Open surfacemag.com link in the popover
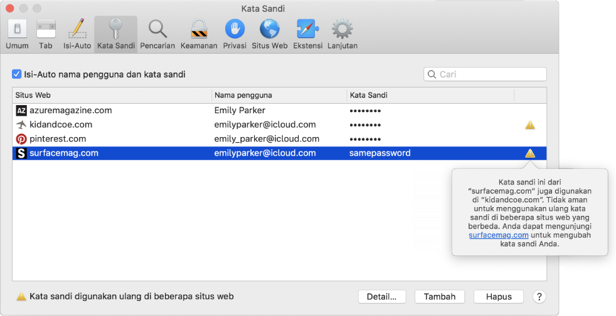The width and height of the screenshot is (616, 316). coord(499,235)
